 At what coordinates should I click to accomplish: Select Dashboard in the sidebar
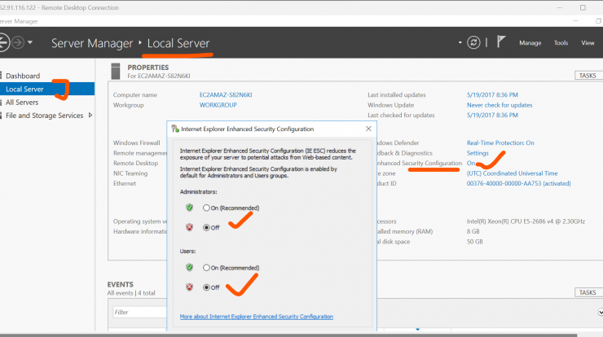click(x=23, y=76)
